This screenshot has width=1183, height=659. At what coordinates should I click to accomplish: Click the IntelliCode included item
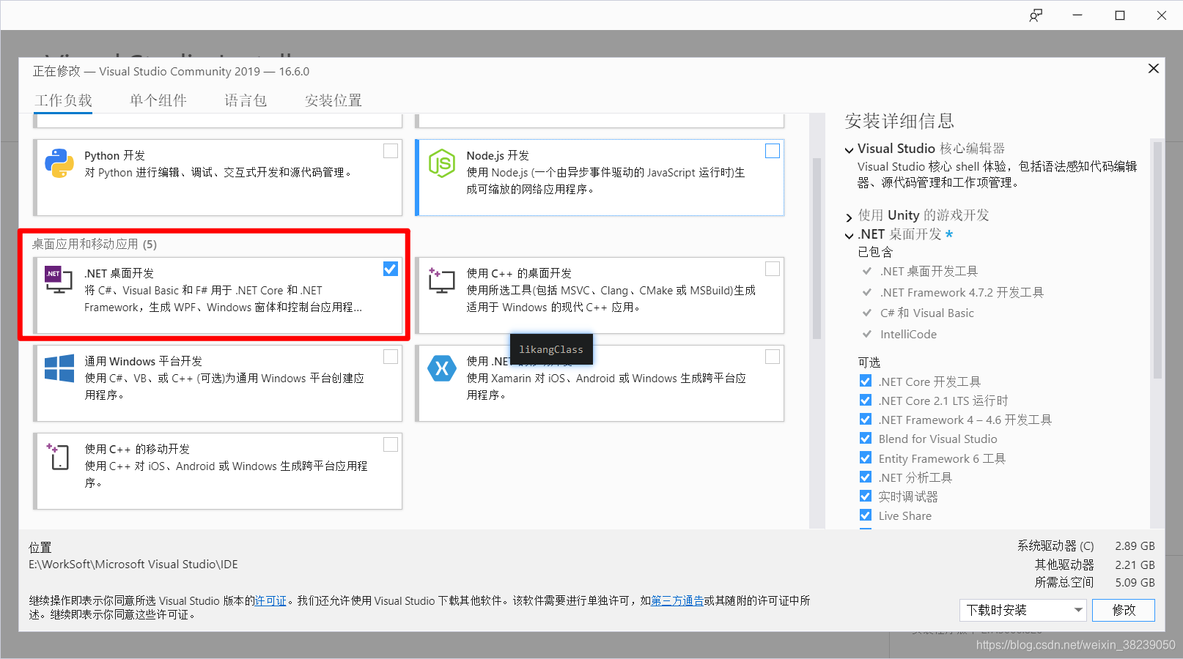[908, 334]
